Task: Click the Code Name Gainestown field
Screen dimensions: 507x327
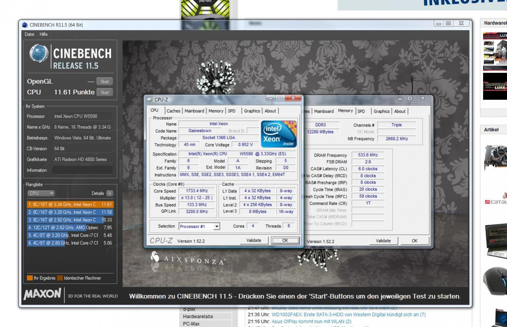Action: click(x=200, y=131)
